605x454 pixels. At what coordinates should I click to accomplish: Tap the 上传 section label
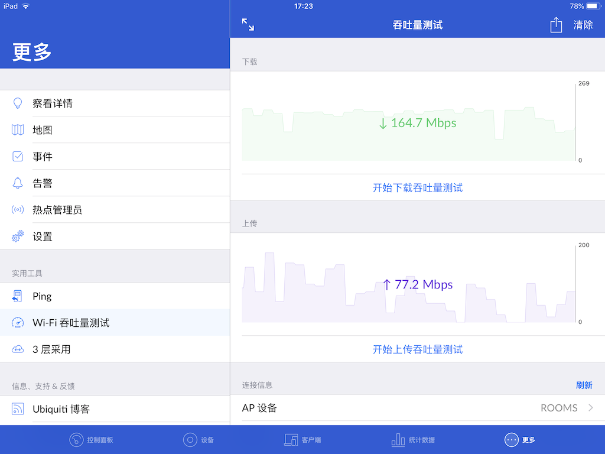tap(250, 223)
